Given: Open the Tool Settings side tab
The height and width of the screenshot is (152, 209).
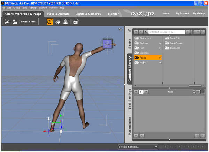Looking at the screenshot, I should pos(130,99).
